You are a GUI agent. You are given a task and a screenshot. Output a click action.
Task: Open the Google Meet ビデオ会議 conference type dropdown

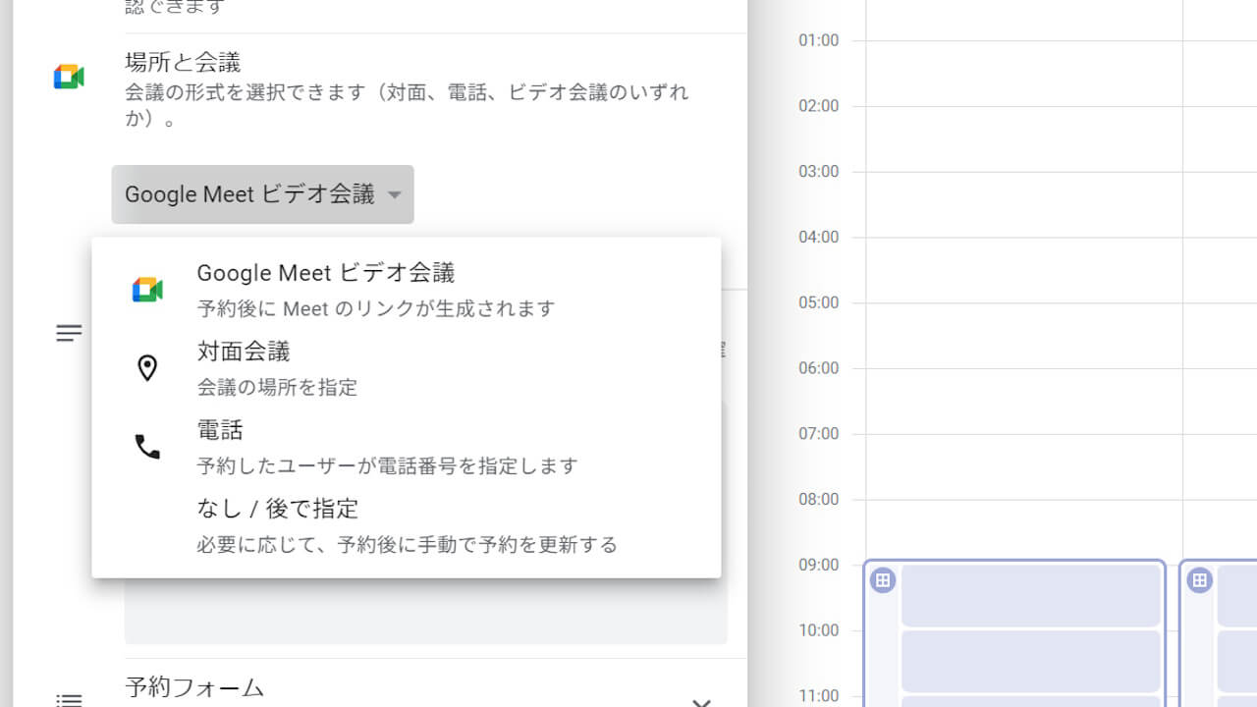[262, 194]
